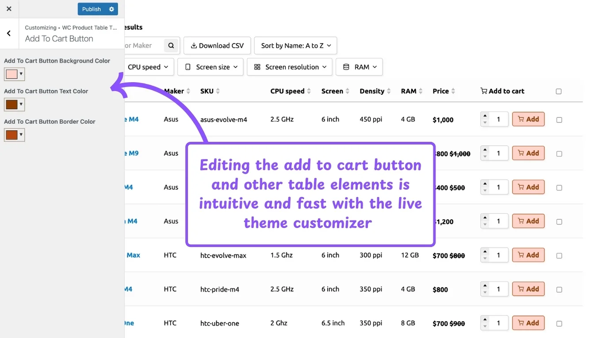This screenshot has width=597, height=338.
Task: Sort by Screen column arrows
Action: point(348,91)
